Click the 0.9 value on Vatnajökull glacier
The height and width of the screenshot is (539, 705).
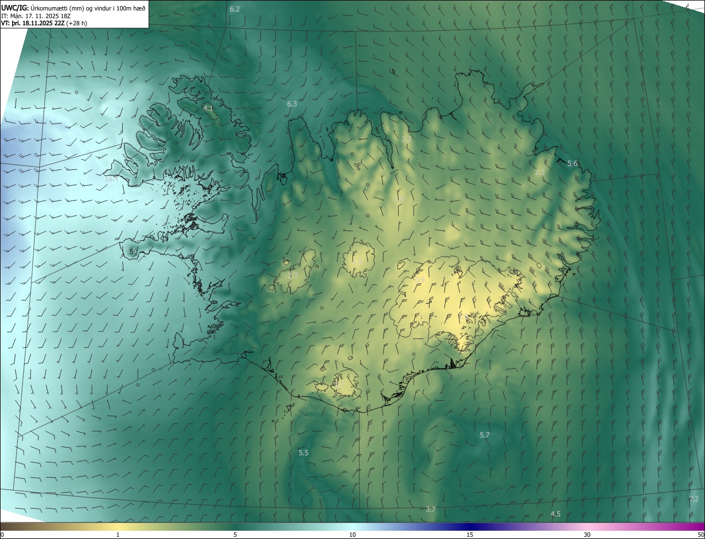pyautogui.click(x=419, y=280)
